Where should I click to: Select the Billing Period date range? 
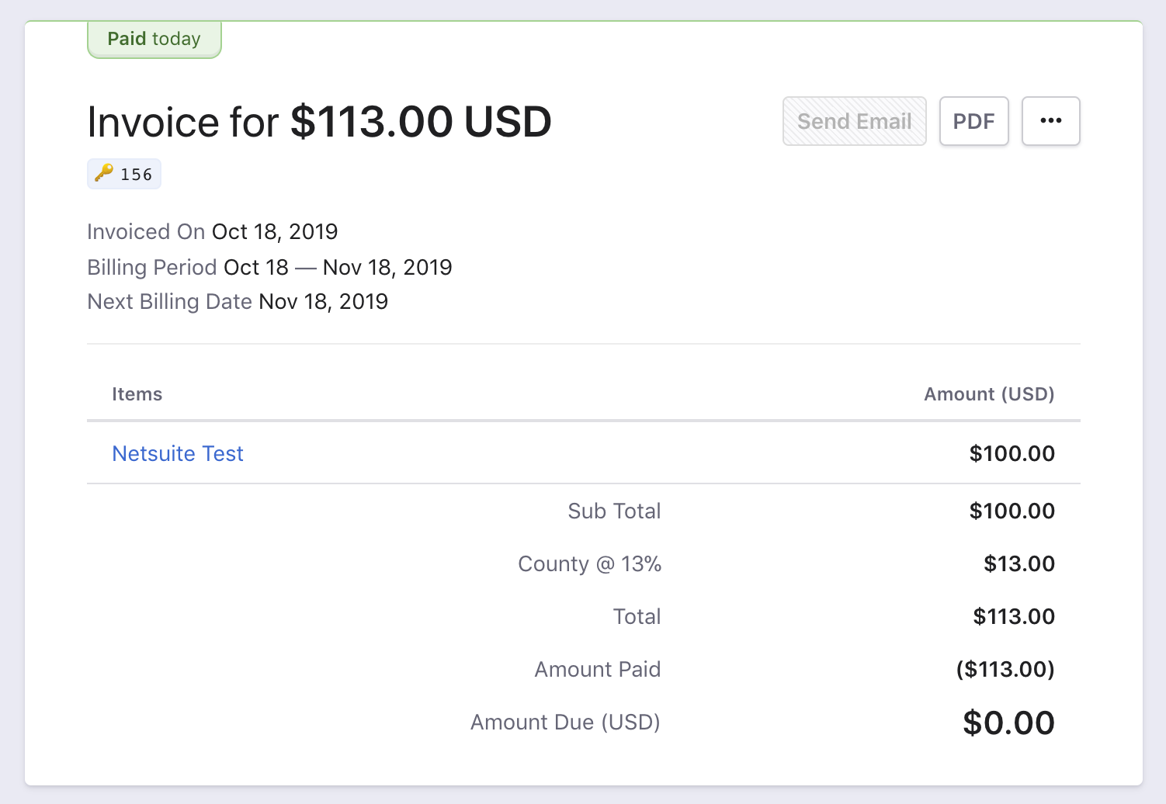338,267
